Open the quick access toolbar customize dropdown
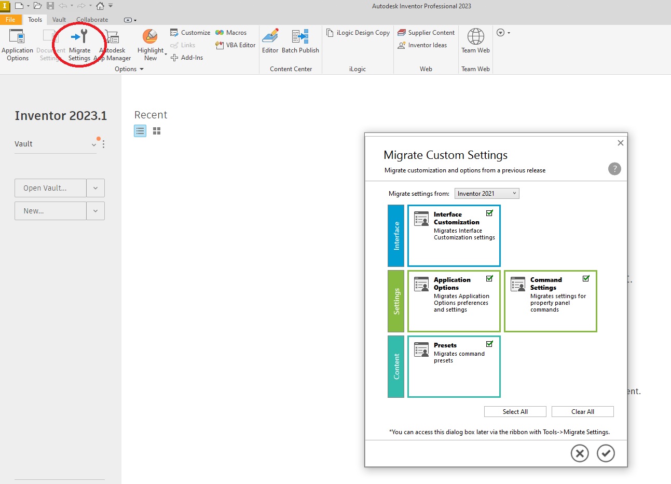This screenshot has width=671, height=484. tap(111, 6)
